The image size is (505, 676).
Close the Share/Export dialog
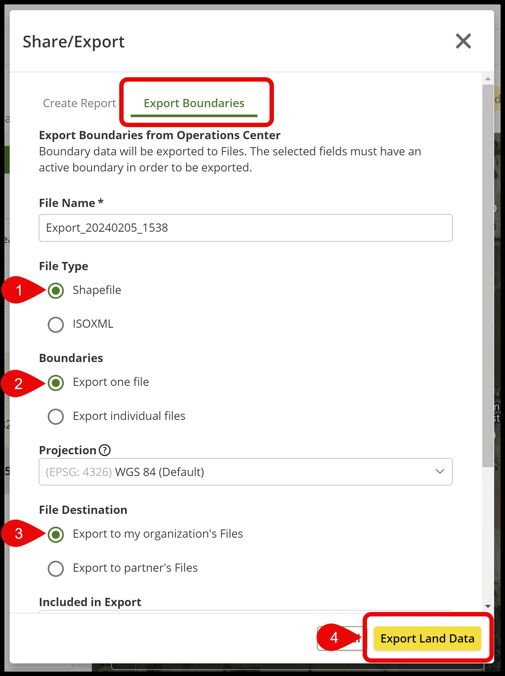tap(463, 41)
